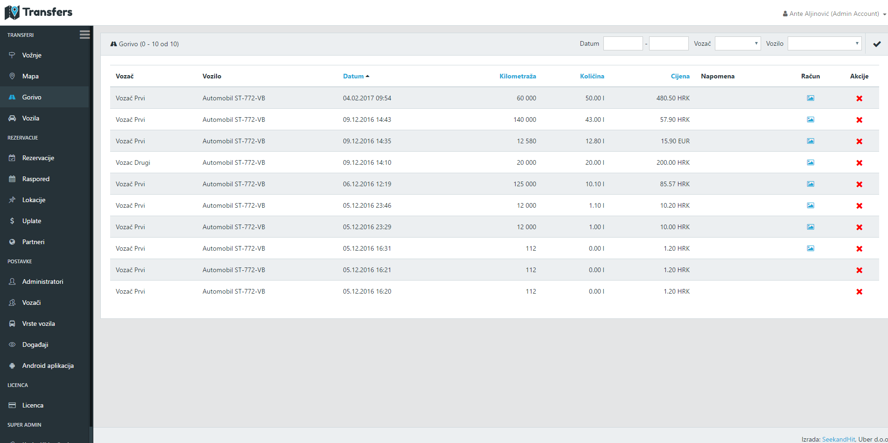Image resolution: width=888 pixels, height=443 pixels.
Task: Delete the Vozac Drugi fuel entry
Action: 859,163
